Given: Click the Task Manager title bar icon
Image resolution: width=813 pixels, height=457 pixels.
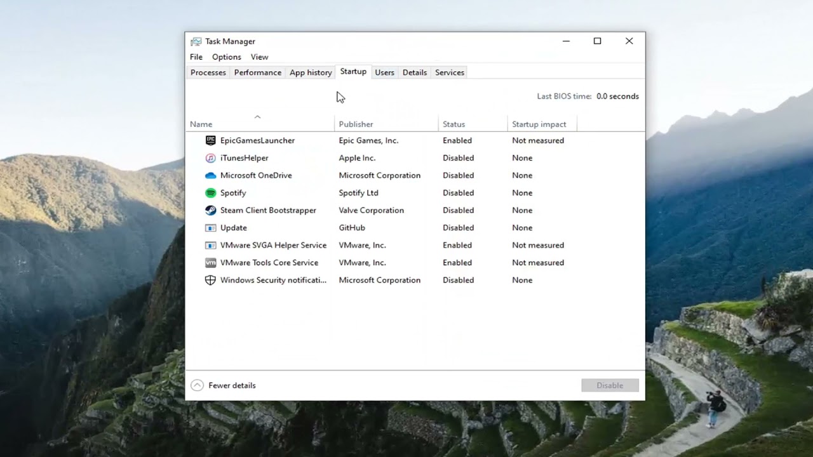Looking at the screenshot, I should coord(196,41).
